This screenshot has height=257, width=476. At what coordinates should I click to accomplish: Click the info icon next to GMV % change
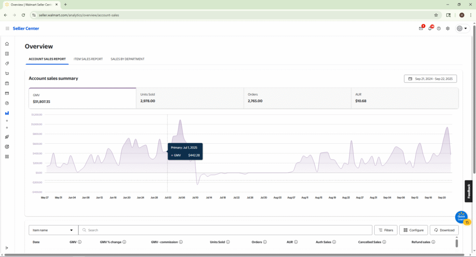[x=124, y=242]
